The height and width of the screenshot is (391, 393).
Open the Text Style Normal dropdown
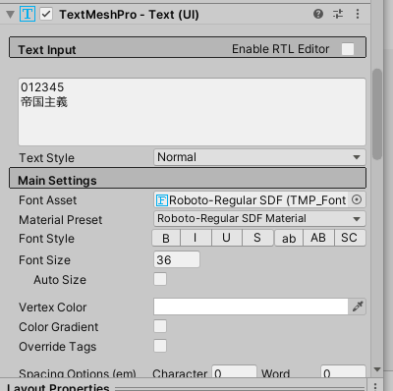click(259, 157)
